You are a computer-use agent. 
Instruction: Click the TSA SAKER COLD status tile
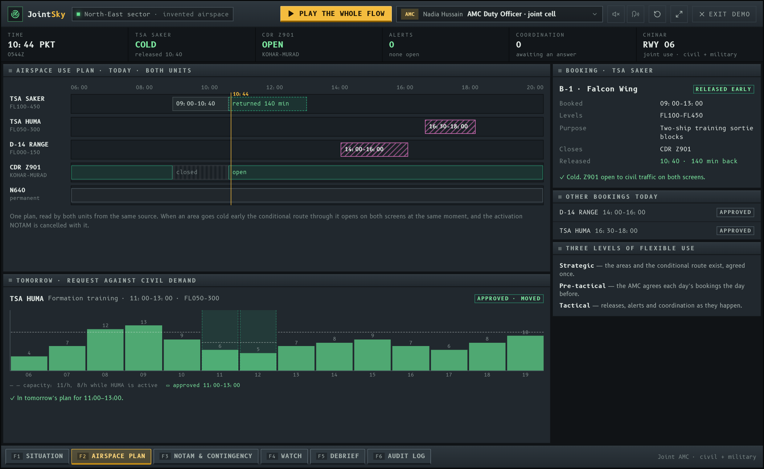pos(191,44)
